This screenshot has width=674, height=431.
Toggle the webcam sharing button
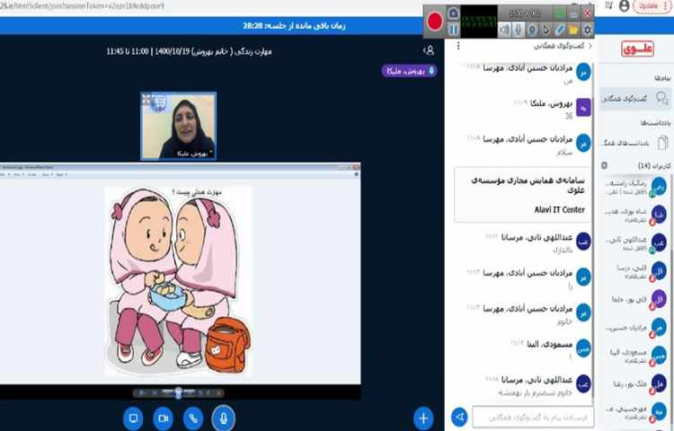click(164, 418)
